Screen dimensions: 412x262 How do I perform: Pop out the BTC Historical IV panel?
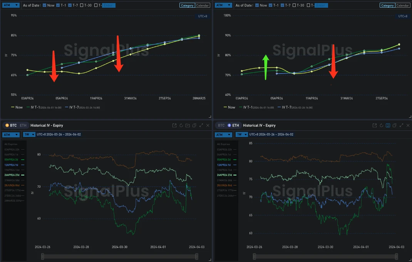[x=174, y=125]
